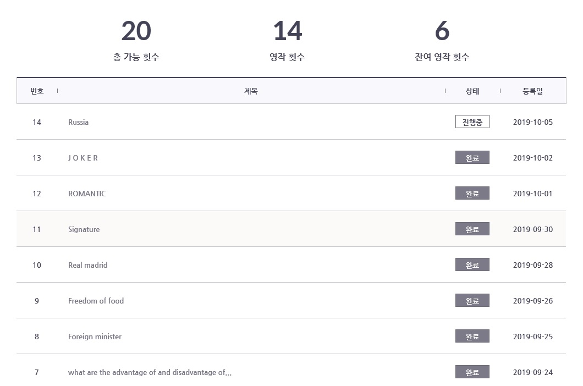
Task: Open the J O K E R entry
Action: pos(83,158)
